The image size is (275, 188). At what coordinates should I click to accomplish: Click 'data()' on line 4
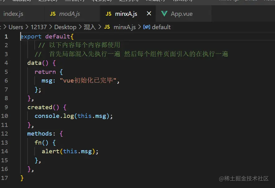38,63
